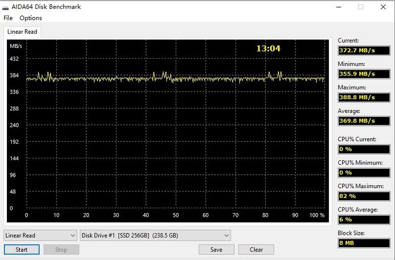
Task: Expand the Linear Read test type dropdown
Action: click(x=40, y=235)
